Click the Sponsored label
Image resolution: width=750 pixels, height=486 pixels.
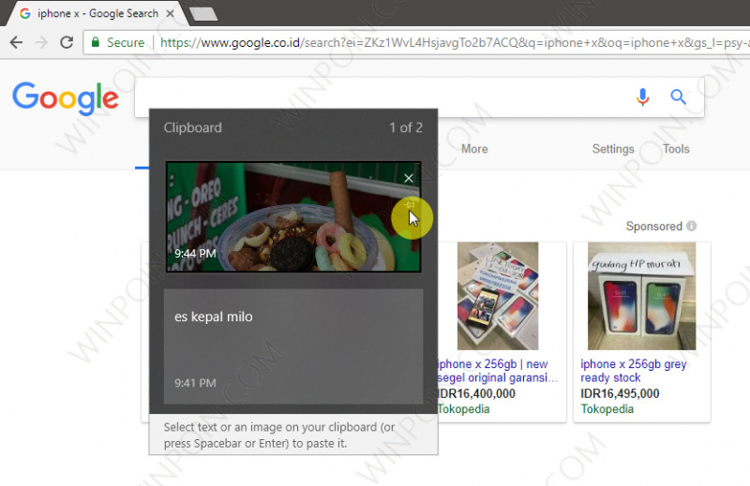click(x=653, y=226)
